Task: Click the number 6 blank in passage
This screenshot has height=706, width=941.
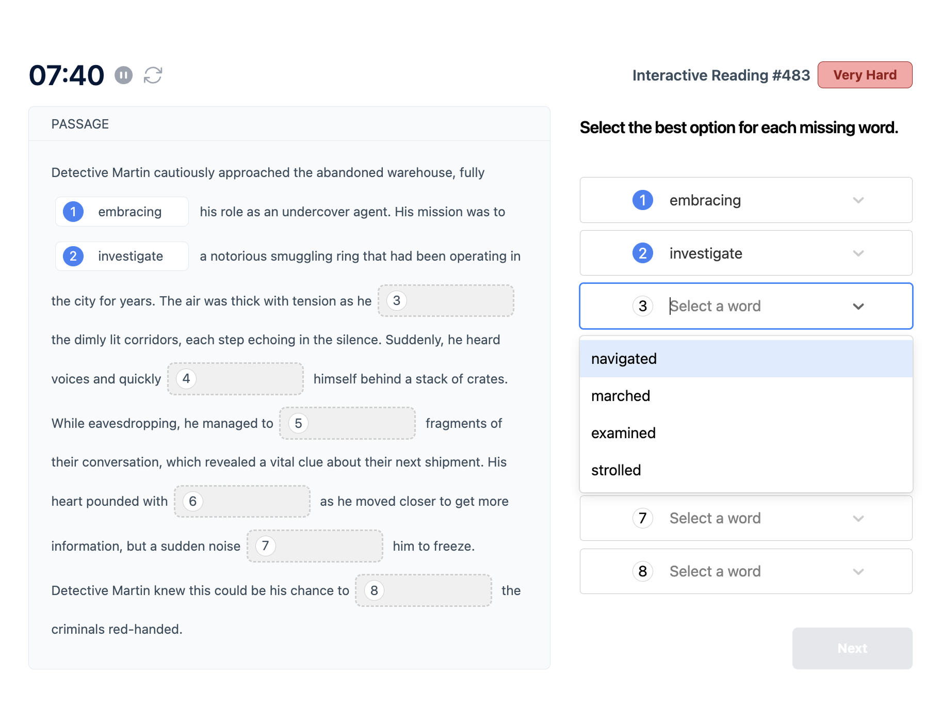Action: (242, 501)
